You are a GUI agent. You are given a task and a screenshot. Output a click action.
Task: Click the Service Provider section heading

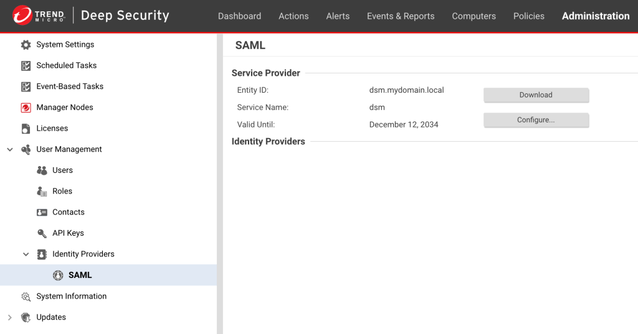point(265,73)
